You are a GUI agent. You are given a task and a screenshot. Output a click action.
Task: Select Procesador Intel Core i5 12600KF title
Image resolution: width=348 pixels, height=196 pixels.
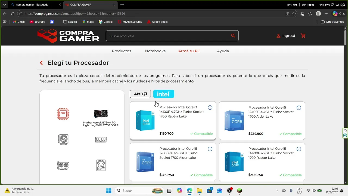tap(178, 153)
